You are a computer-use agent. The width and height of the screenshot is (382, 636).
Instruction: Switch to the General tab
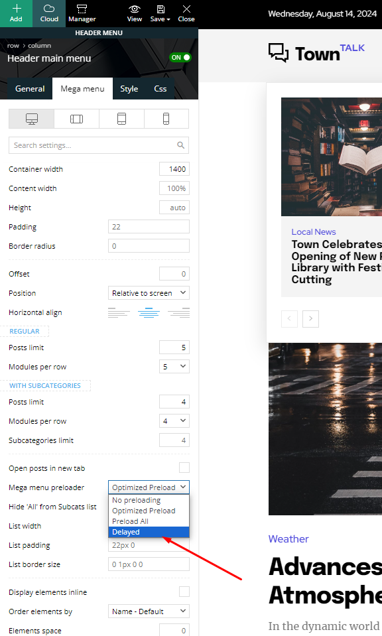click(x=30, y=89)
